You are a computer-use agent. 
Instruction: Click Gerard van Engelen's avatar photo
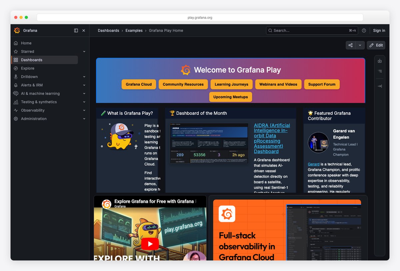coord(318,143)
